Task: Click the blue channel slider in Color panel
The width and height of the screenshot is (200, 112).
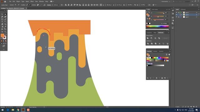Action: click(158, 20)
